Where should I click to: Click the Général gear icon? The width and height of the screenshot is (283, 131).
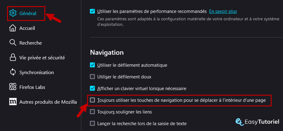[13, 13]
